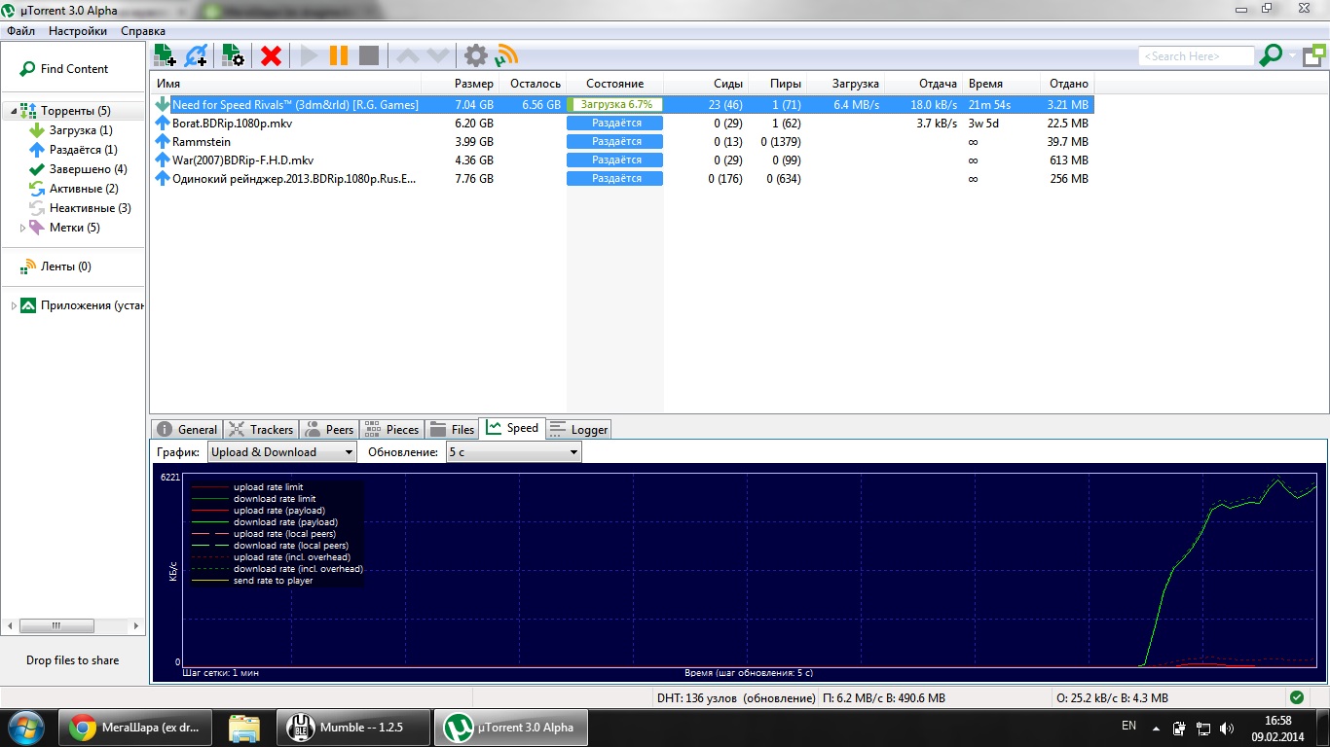1330x747 pixels.
Task: Expand the Метки (5) tree node
Action: pos(23,228)
